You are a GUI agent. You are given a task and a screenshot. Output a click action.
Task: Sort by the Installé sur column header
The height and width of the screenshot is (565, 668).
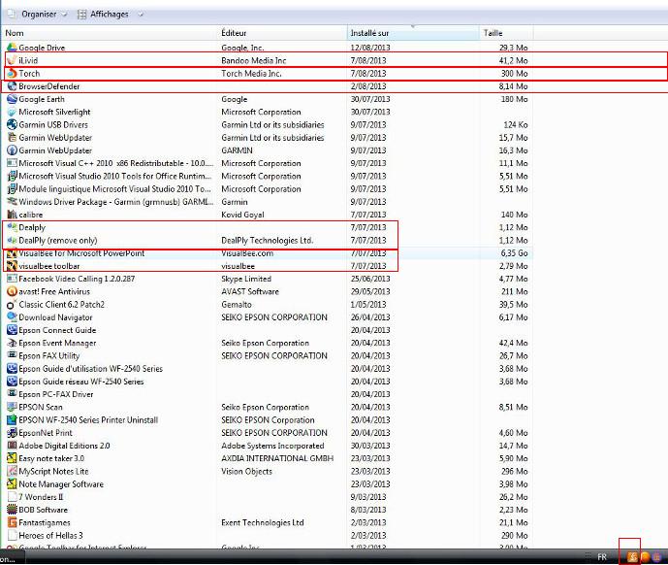pos(413,33)
